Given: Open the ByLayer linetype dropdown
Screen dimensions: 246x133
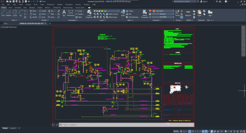Looking at the screenshot, I should coord(163,17).
